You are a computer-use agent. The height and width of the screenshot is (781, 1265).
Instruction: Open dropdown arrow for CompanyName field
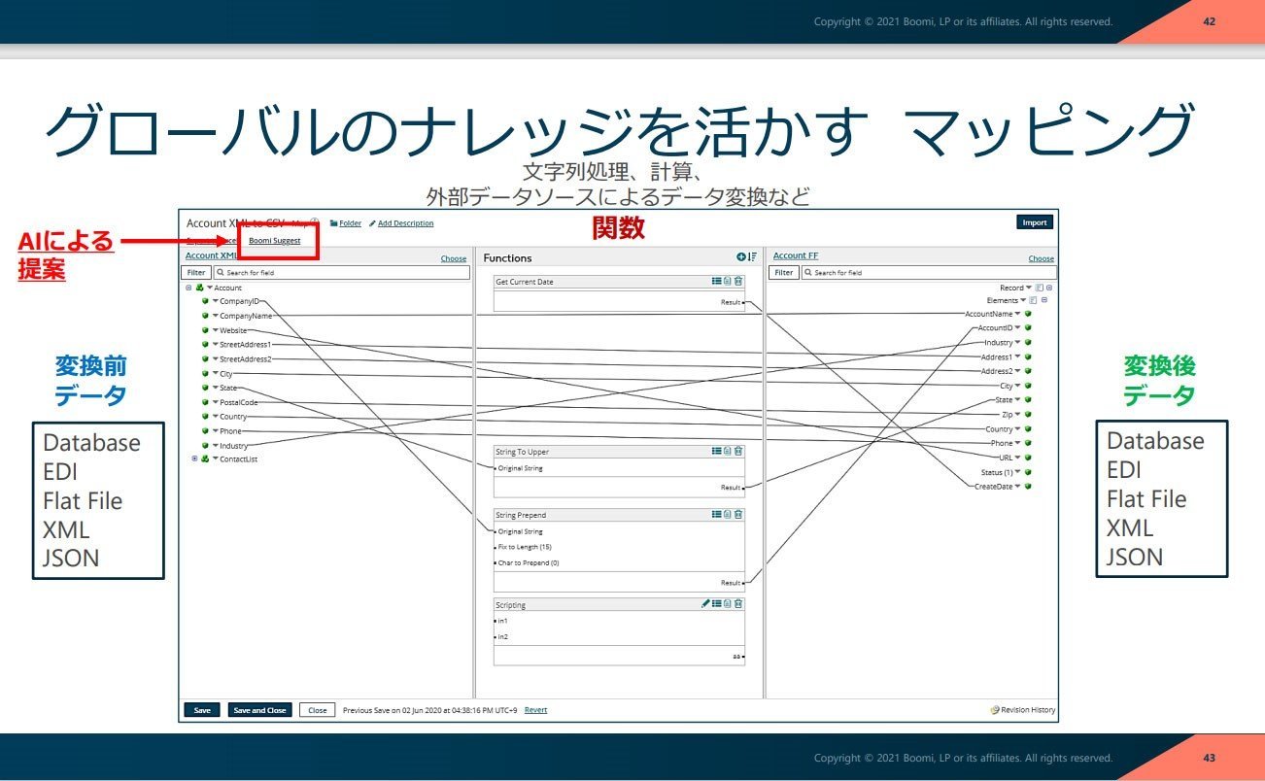click(x=216, y=316)
